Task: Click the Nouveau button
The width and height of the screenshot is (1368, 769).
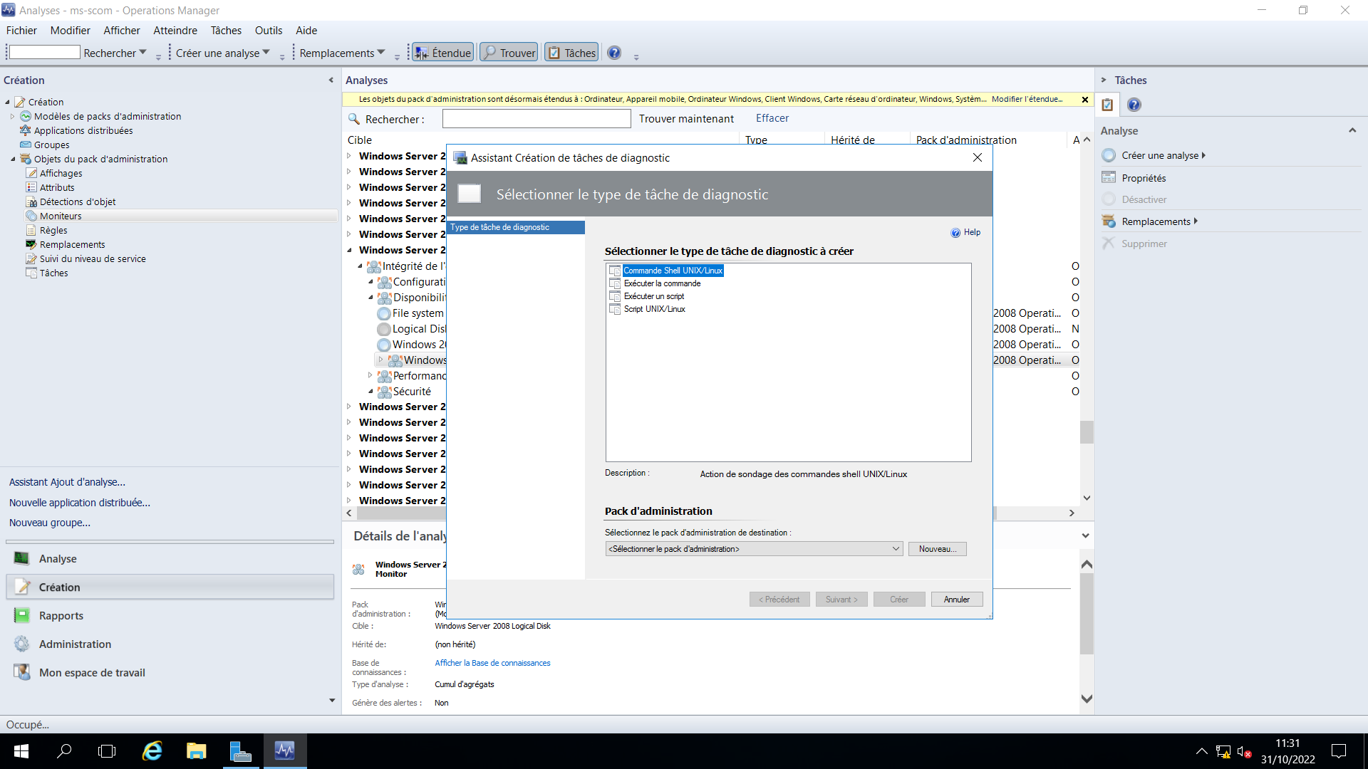Action: (x=936, y=548)
